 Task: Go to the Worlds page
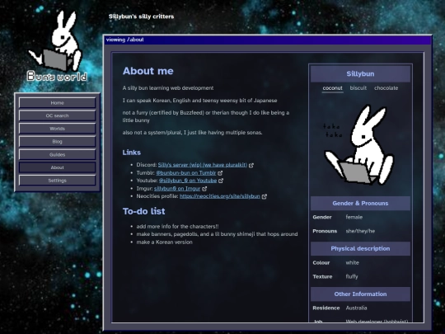pyautogui.click(x=57, y=129)
